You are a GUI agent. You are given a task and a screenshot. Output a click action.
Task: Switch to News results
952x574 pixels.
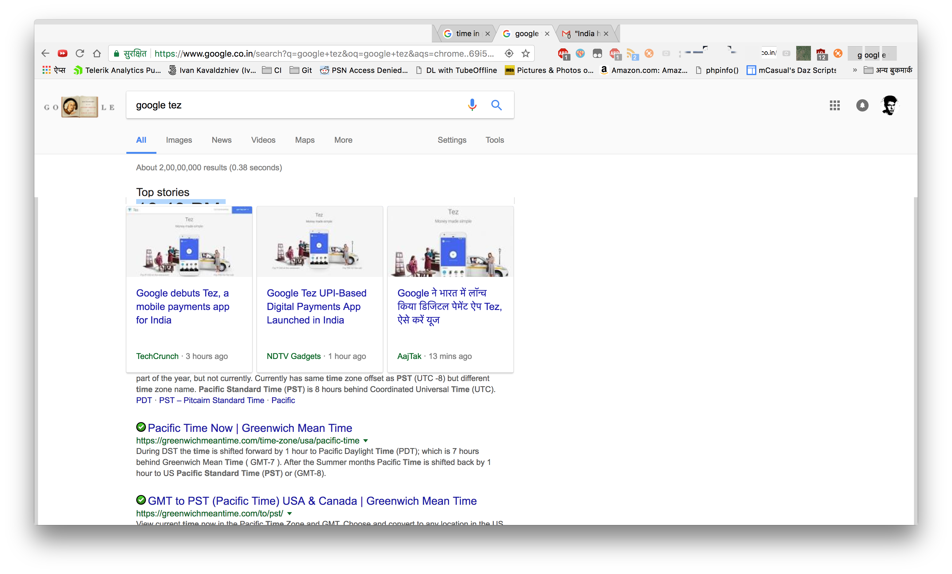click(221, 140)
